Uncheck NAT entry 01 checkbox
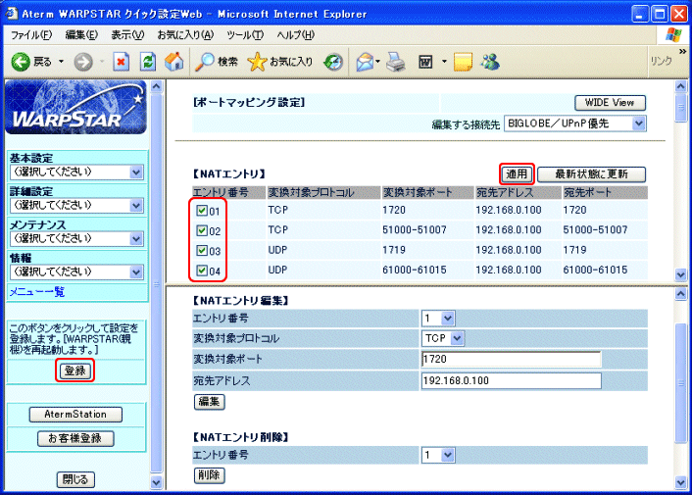 pos(201,210)
